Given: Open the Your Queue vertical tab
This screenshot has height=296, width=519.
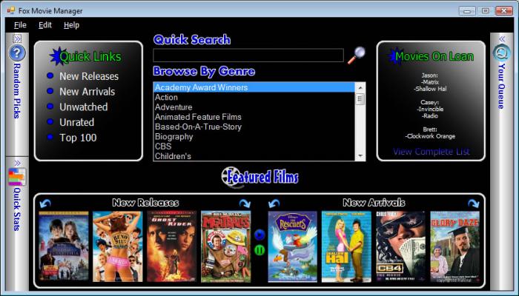Looking at the screenshot, I should point(501,87).
